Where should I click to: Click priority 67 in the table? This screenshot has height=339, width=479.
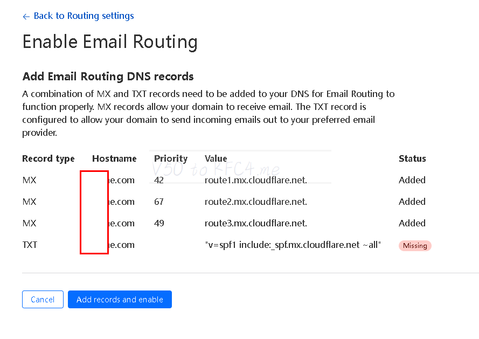(x=159, y=202)
